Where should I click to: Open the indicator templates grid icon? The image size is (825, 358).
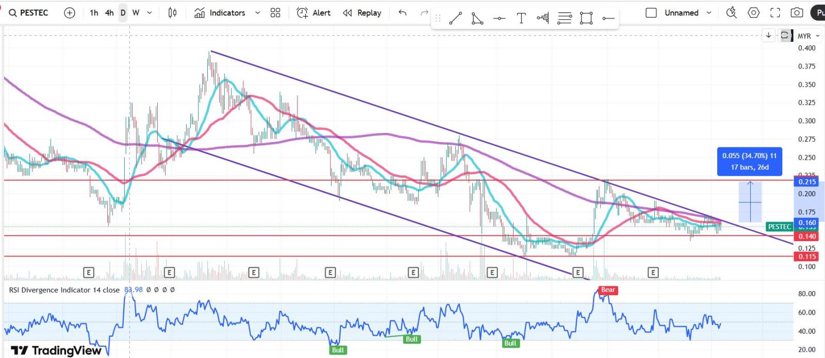[x=275, y=13]
